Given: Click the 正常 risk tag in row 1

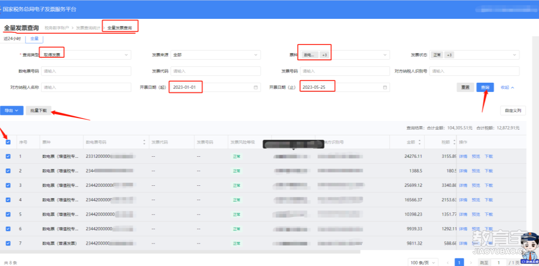Looking at the screenshot, I should (x=236, y=157).
